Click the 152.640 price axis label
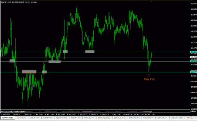Screen dimensions: 197x121 pyautogui.click(x=194, y=20)
